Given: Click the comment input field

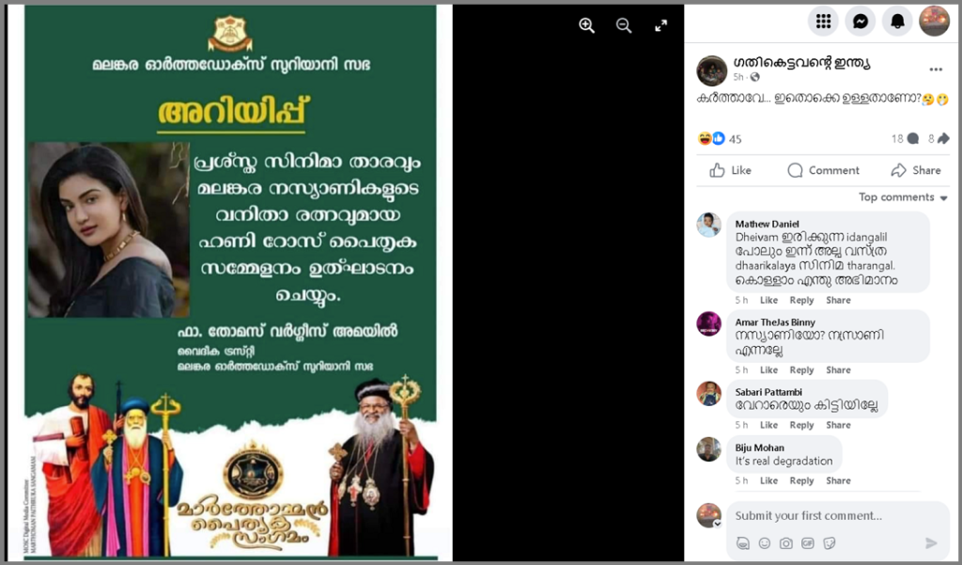Looking at the screenshot, I should pos(838,516).
